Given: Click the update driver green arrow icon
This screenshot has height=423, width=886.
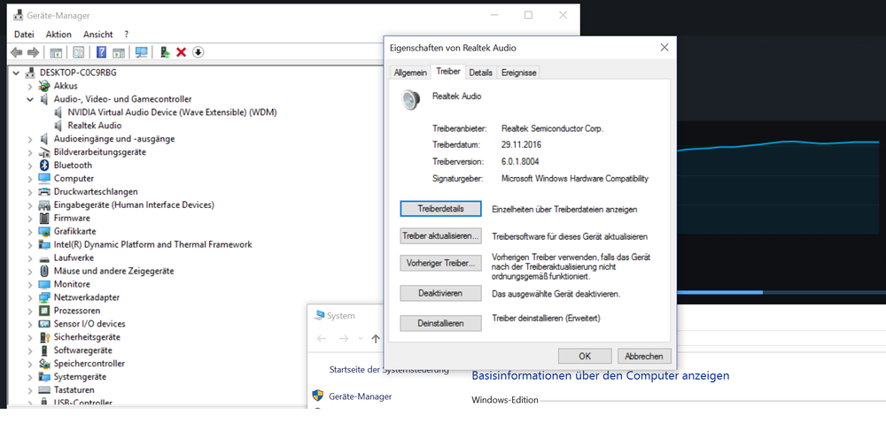Looking at the screenshot, I should [165, 52].
